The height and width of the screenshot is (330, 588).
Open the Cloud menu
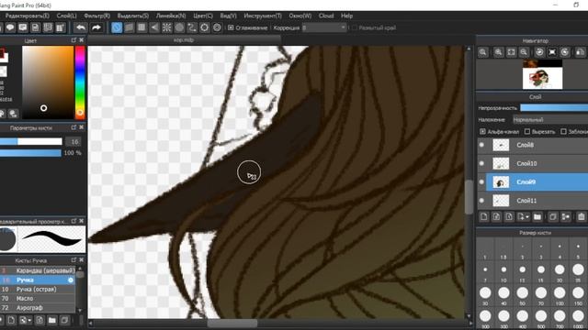pos(326,16)
